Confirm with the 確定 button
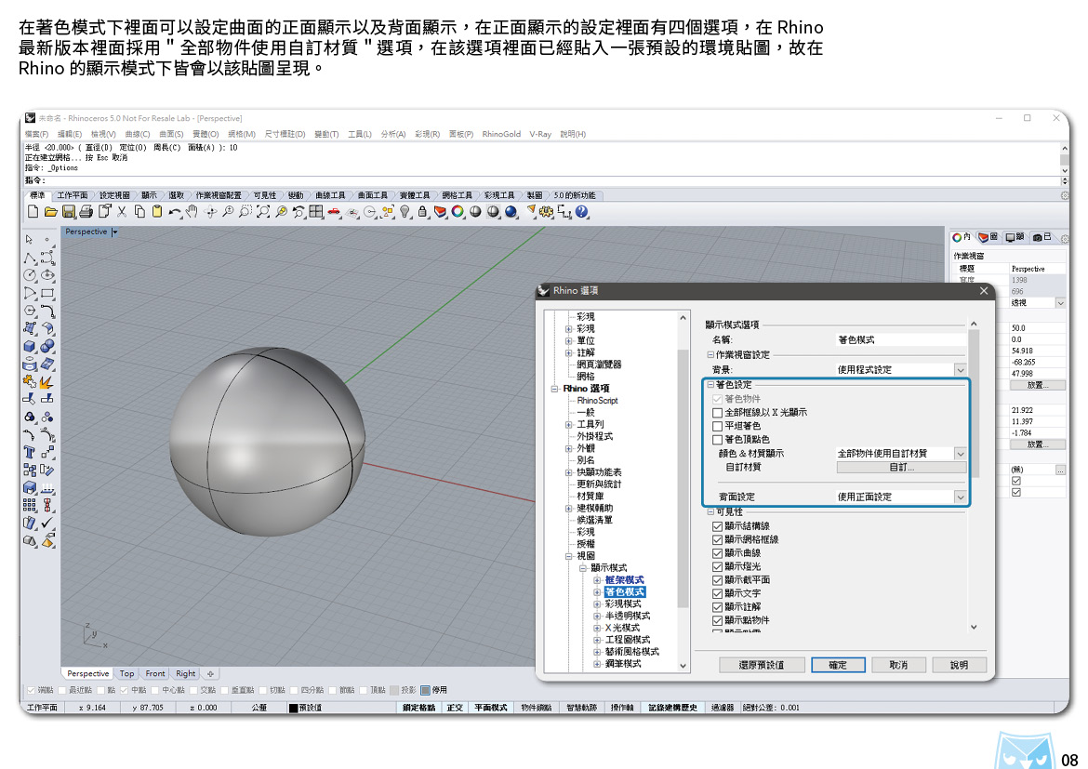 pos(838,665)
